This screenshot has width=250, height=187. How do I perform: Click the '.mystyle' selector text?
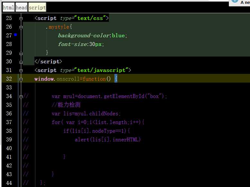click(x=58, y=27)
